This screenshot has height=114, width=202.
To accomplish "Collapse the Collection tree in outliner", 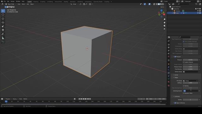I will tap(170, 9).
